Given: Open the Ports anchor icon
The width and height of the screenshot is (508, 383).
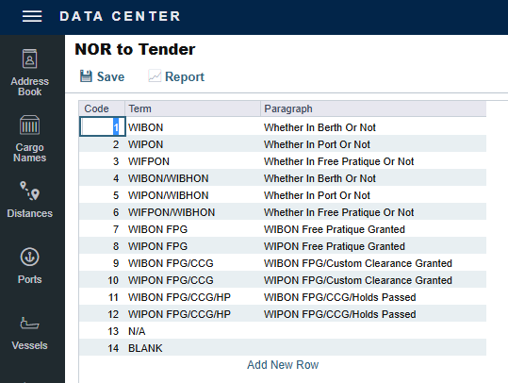Looking at the screenshot, I should 29,258.
